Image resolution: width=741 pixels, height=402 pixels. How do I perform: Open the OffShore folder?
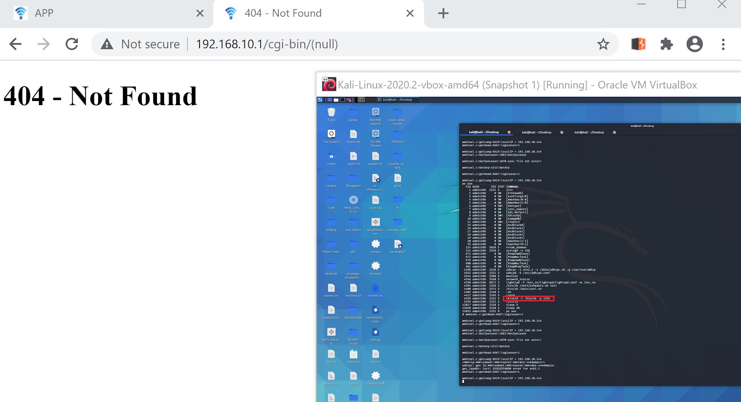[397, 136]
